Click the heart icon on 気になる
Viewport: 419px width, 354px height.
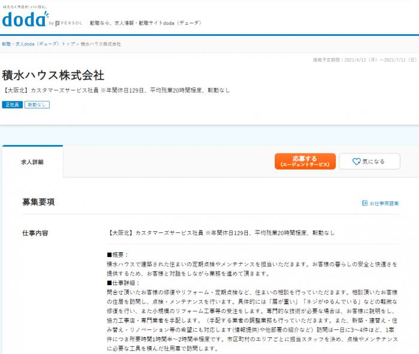356,162
